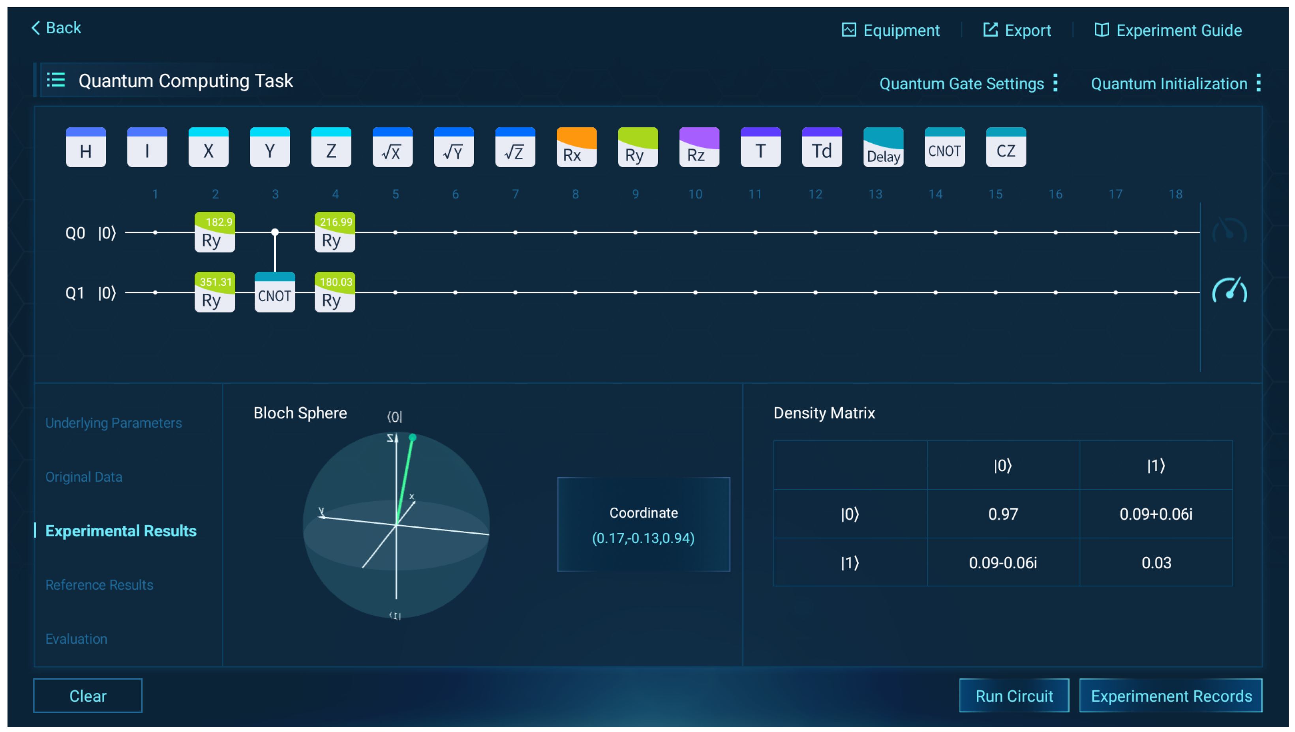Toggle Q1 measurement gauge icon
The image size is (1295, 732).
(1229, 291)
